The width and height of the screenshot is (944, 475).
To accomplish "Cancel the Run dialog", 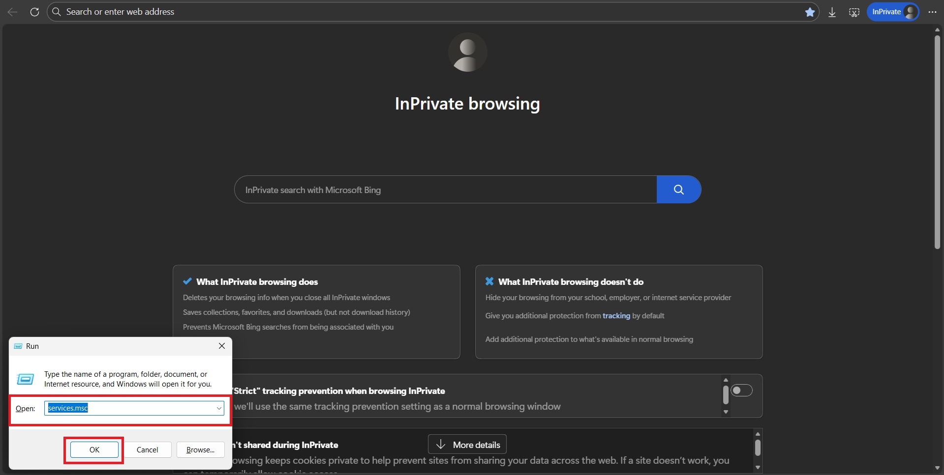I will 147,449.
